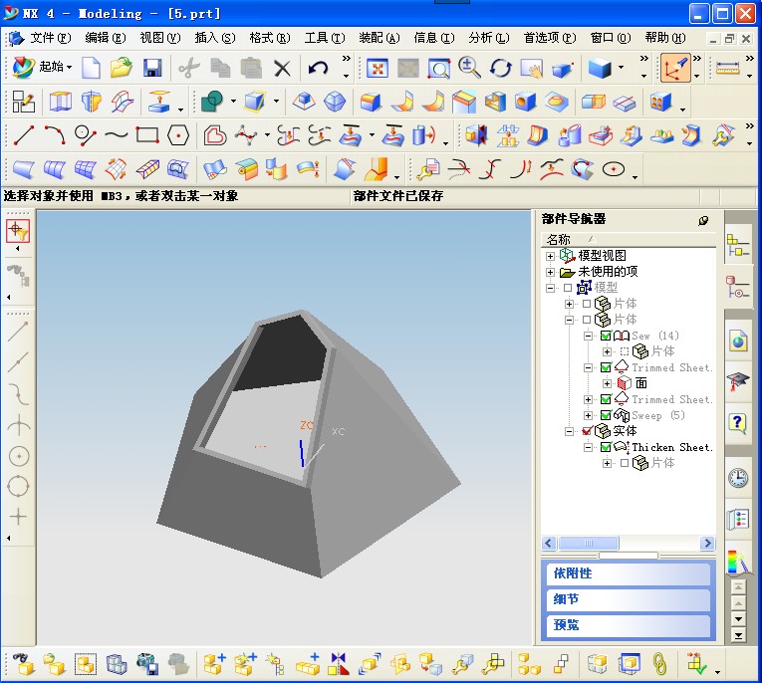Click the Mirror assembly icon in bottom toolbar
Viewport: 762px width, 683px height.
[339, 664]
